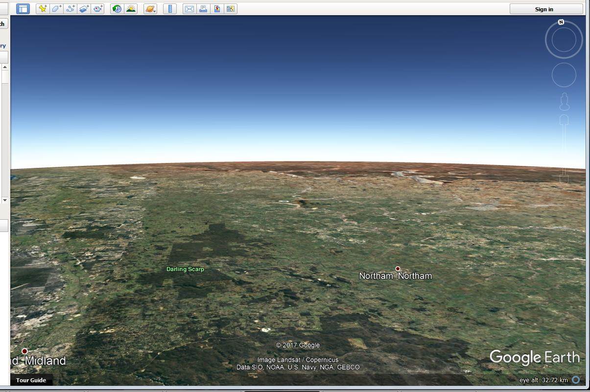Start recording a tour with the camera icon
This screenshot has height=392, width=590.
click(97, 8)
